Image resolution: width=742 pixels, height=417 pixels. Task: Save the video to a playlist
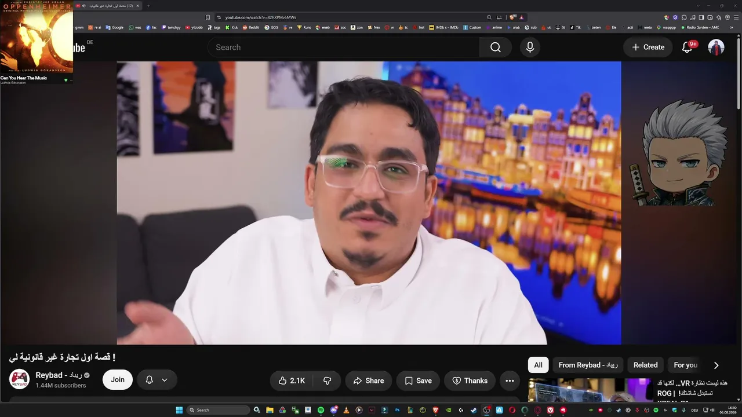coord(418,381)
